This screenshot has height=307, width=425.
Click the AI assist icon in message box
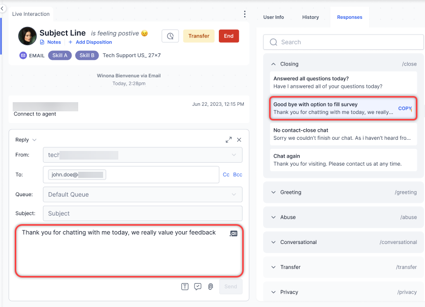pos(233,233)
